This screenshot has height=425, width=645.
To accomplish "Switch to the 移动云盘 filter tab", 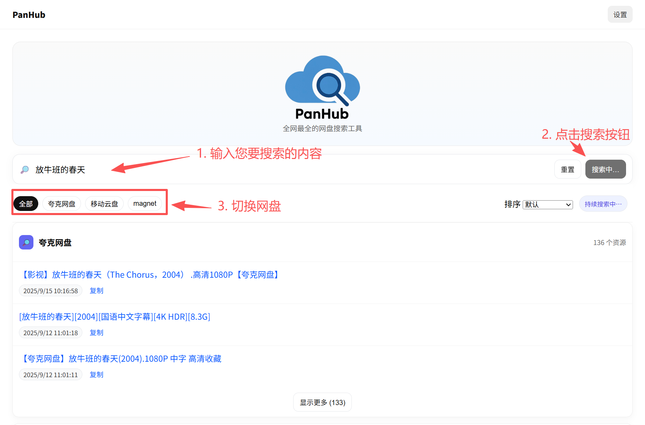I will pos(104,204).
